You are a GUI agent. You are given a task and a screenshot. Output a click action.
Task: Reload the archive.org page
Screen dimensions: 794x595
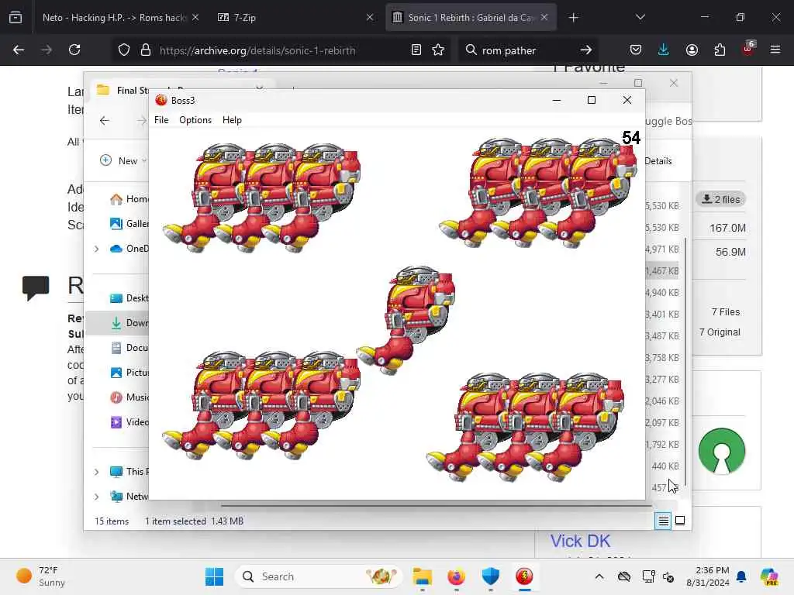click(74, 50)
